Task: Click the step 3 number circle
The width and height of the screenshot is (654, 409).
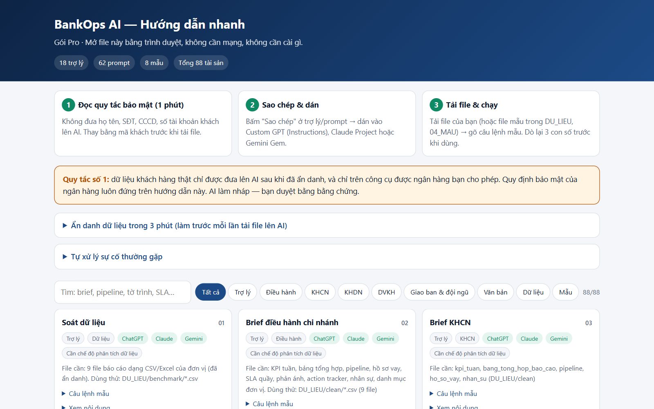Action: tap(436, 105)
